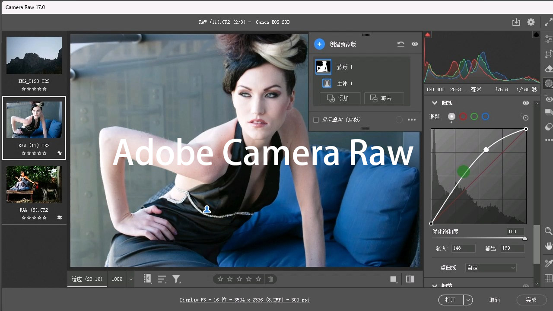Open the 点曲线 dropdown set to 自定

(490, 267)
